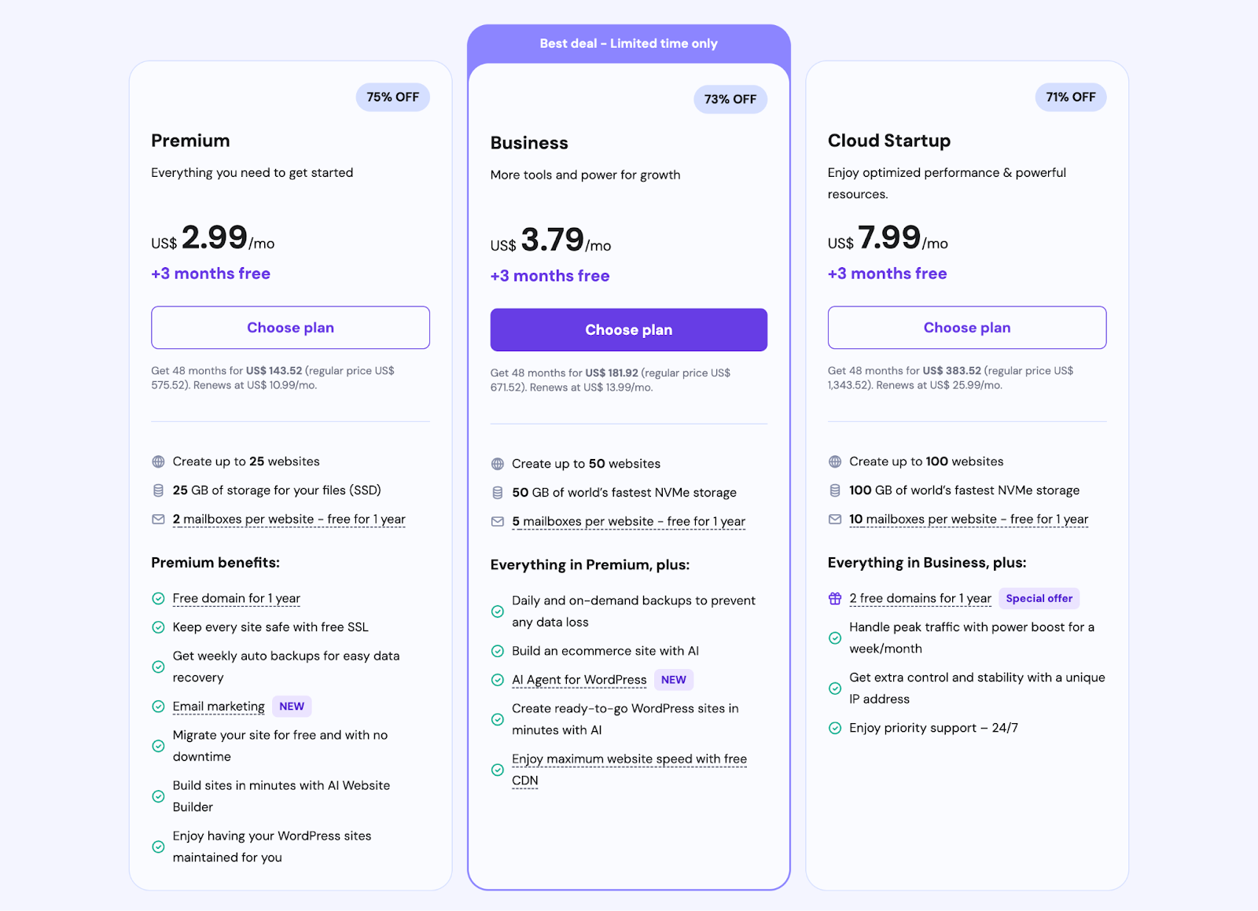
Task: Open AI Agent for WordPress link
Action: tap(579, 680)
